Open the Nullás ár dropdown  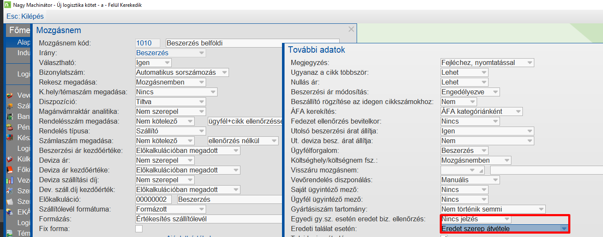pos(464,82)
